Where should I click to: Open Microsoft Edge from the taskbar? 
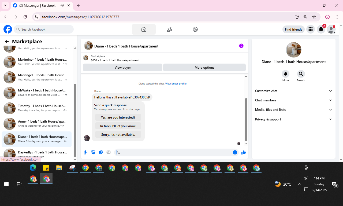(33, 168)
